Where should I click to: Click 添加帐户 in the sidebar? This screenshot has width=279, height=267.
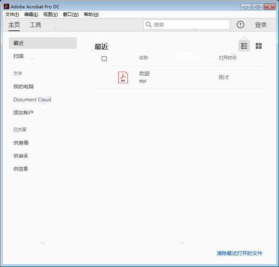(23, 113)
